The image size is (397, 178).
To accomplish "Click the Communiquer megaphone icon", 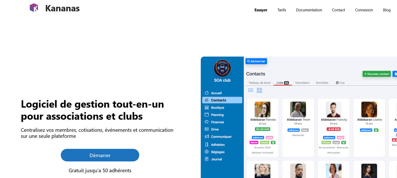I will coord(207,137).
